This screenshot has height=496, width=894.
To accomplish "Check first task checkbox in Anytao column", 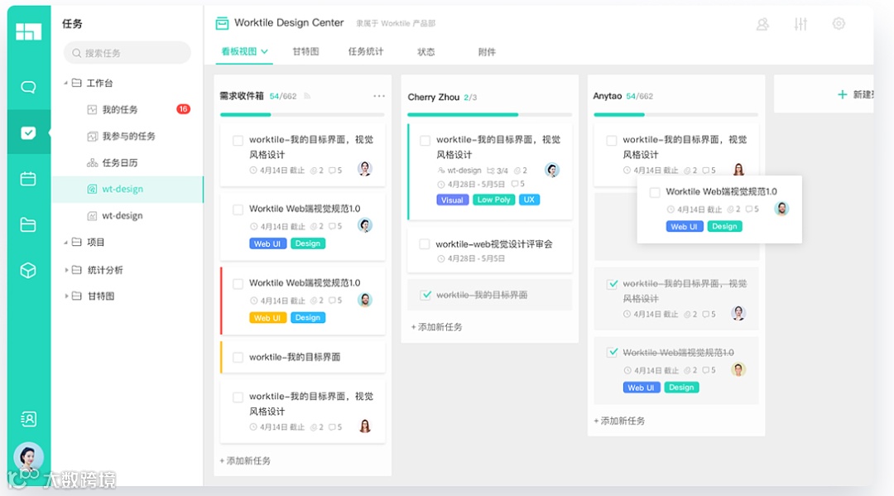I will pyautogui.click(x=611, y=140).
